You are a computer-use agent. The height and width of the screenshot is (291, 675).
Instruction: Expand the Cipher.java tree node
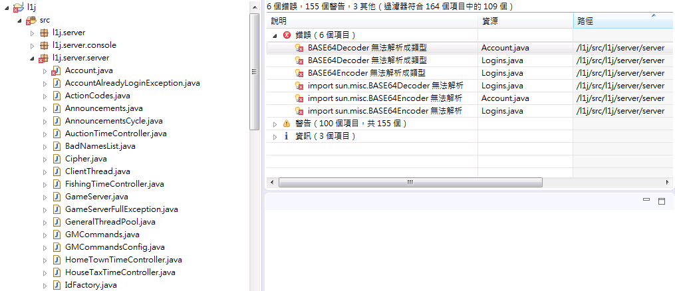45,159
